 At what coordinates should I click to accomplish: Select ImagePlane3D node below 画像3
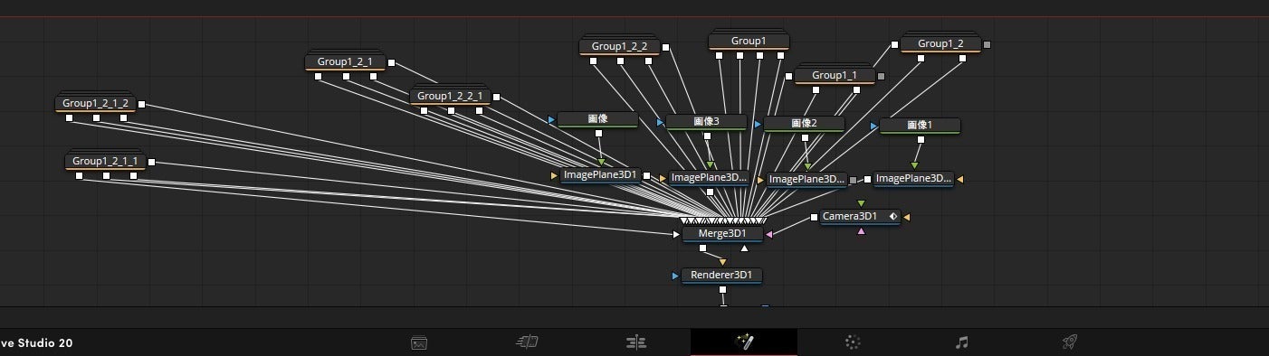[710, 178]
